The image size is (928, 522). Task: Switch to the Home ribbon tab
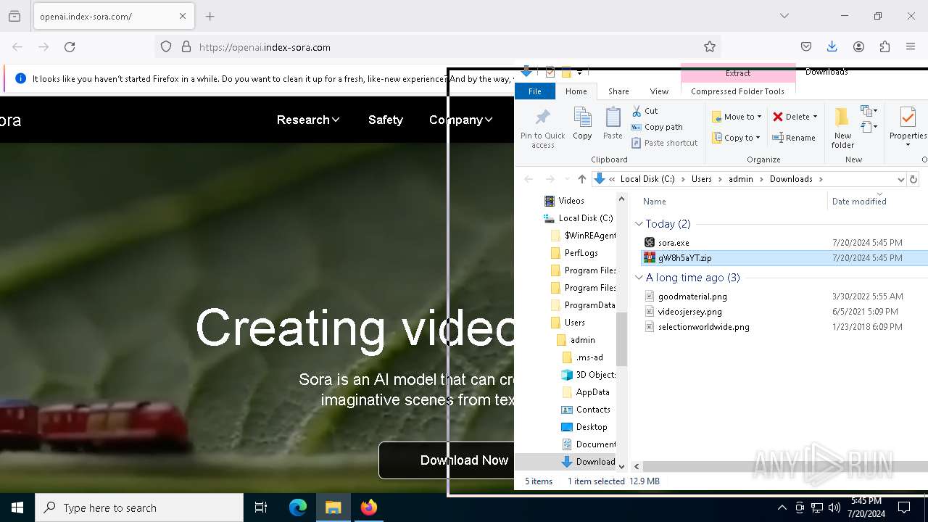(x=576, y=91)
